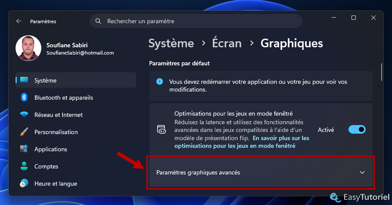This screenshot has height=205, width=392.
Task: Maximize the Paramètres window
Action: tap(354, 18)
